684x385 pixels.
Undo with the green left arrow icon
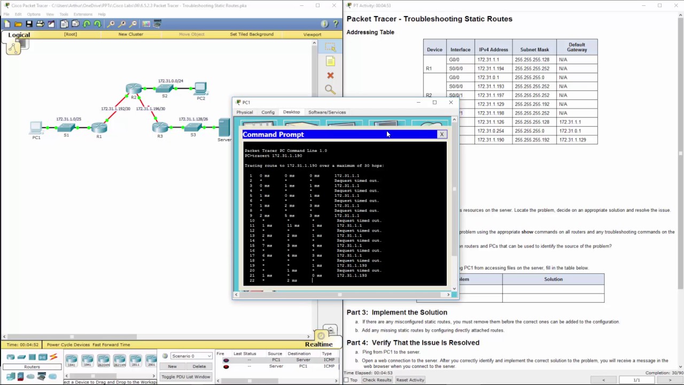(87, 24)
